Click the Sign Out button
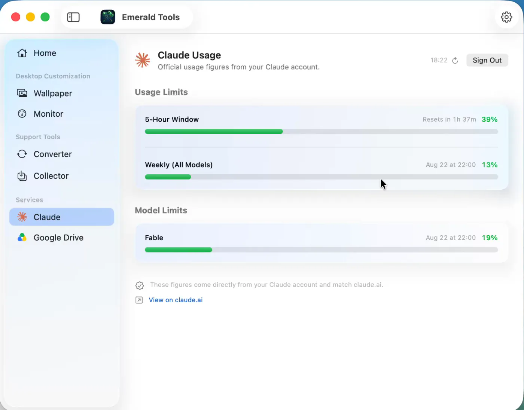524x410 pixels. tap(487, 60)
